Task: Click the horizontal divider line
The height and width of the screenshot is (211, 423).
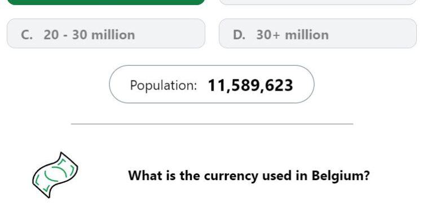Action: 212,124
